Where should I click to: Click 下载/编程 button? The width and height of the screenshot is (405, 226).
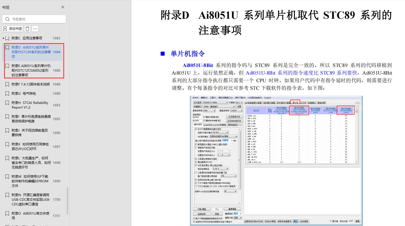[201, 209]
